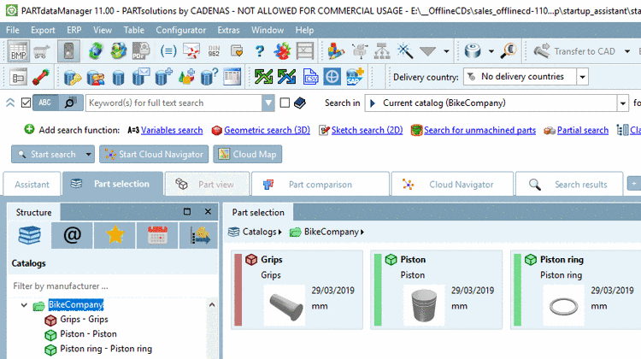The width and height of the screenshot is (641, 359).
Task: Collapse search bar with double chevron
Action: (x=10, y=103)
